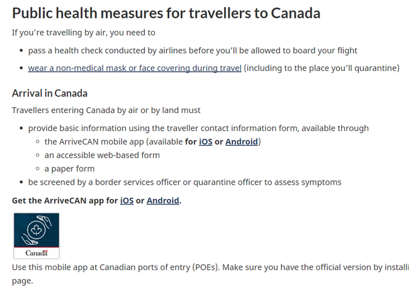
Task: Click the 'be screened by a border services officer' bullet
Action: (185, 182)
